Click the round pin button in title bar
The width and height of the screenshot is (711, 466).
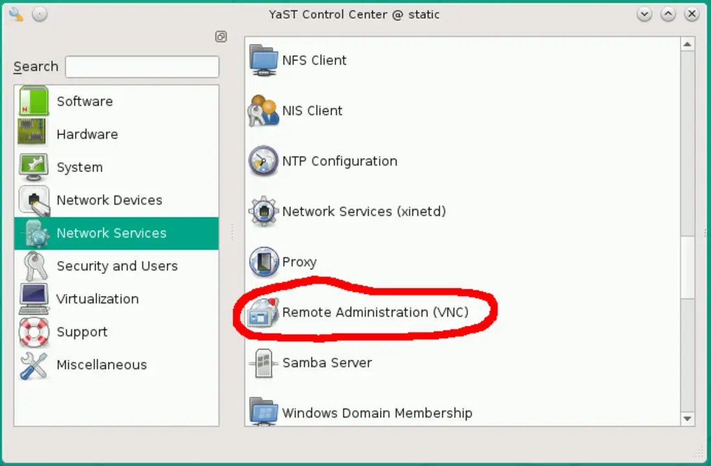click(40, 15)
